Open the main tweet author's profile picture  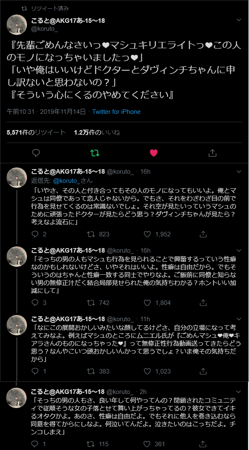(17, 25)
